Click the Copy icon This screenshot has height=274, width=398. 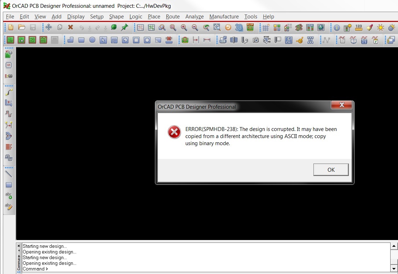click(x=60, y=27)
